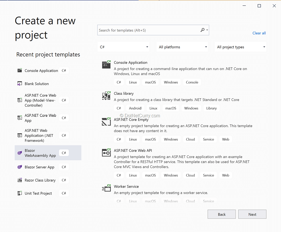Screen dimensions: 281x232
Task: Select Blazor WebAssembly App recent template
Action: pyautogui.click(x=48, y=153)
